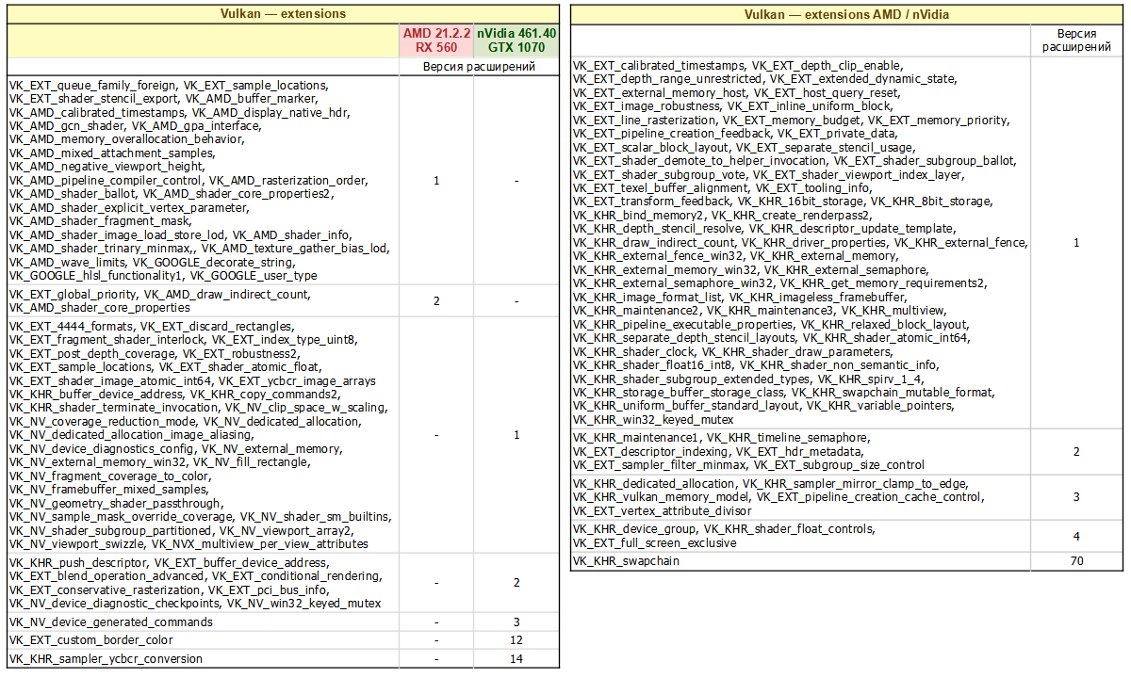Click value 4 in VK_KHR_device_group row
The height and width of the screenshot is (678, 1131).
pyautogui.click(x=1076, y=536)
